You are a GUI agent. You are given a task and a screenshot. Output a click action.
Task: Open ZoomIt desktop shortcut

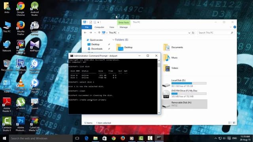(34, 104)
